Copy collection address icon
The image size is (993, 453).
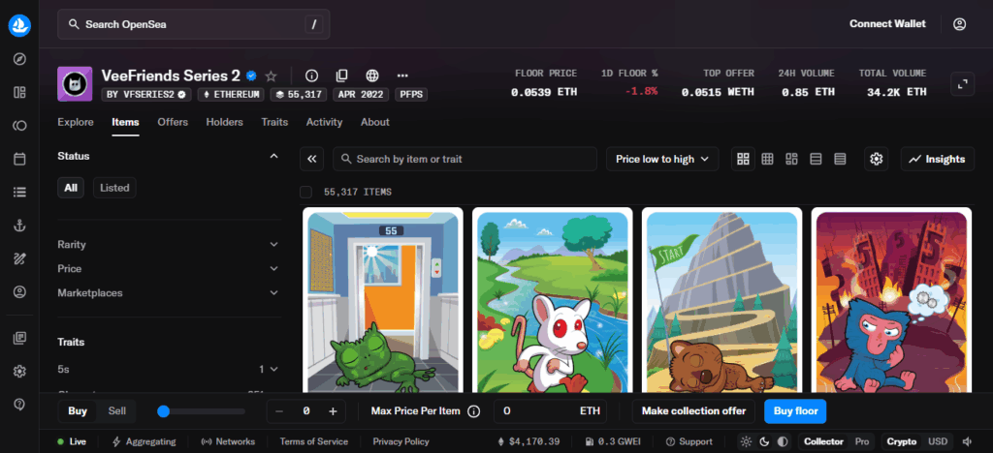(x=342, y=75)
